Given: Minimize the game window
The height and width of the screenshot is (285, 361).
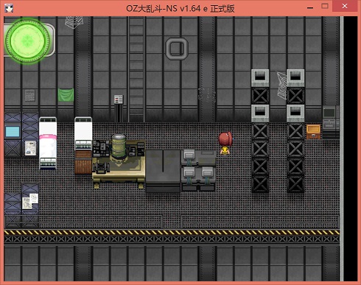Looking at the screenshot, I should coord(310,8).
